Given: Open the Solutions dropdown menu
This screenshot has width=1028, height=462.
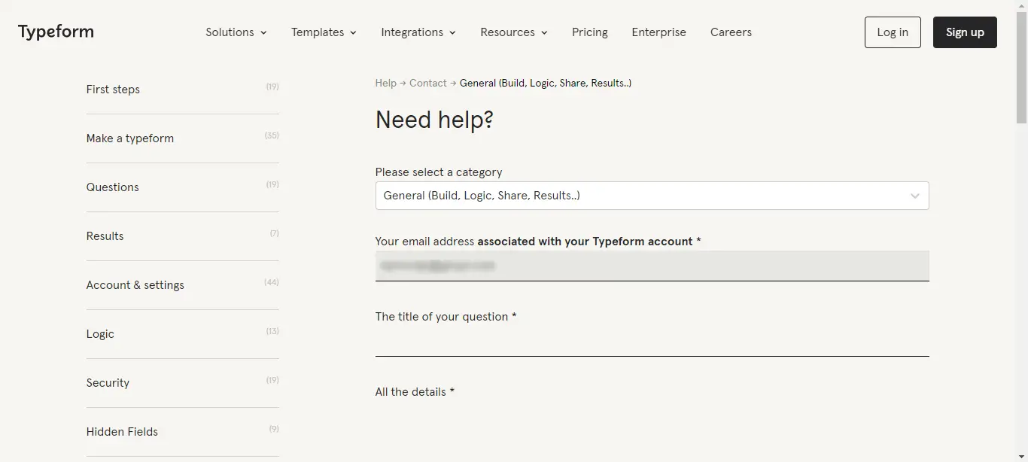Looking at the screenshot, I should coord(236,32).
